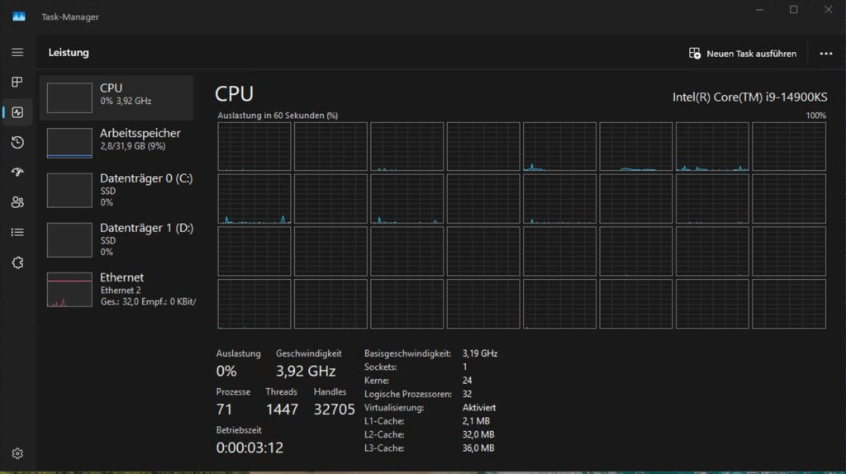Click the 0% Auslastung value
The height and width of the screenshot is (474, 846).
(x=226, y=371)
